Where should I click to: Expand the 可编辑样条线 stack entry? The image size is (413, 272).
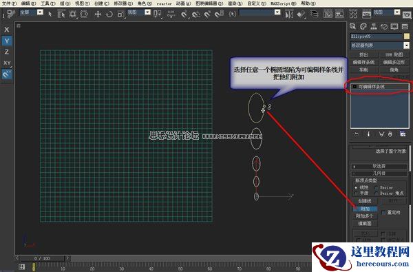pyautogui.click(x=354, y=87)
